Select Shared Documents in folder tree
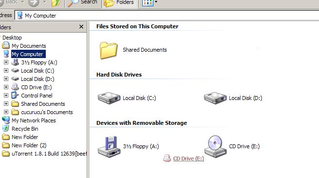319x178 pixels. (x=43, y=104)
